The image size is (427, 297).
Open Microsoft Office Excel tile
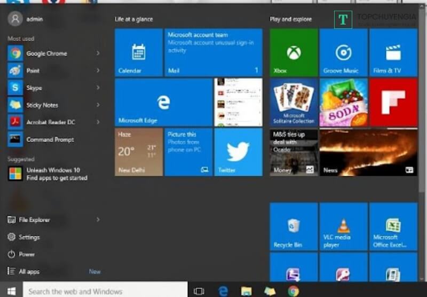tap(393, 226)
